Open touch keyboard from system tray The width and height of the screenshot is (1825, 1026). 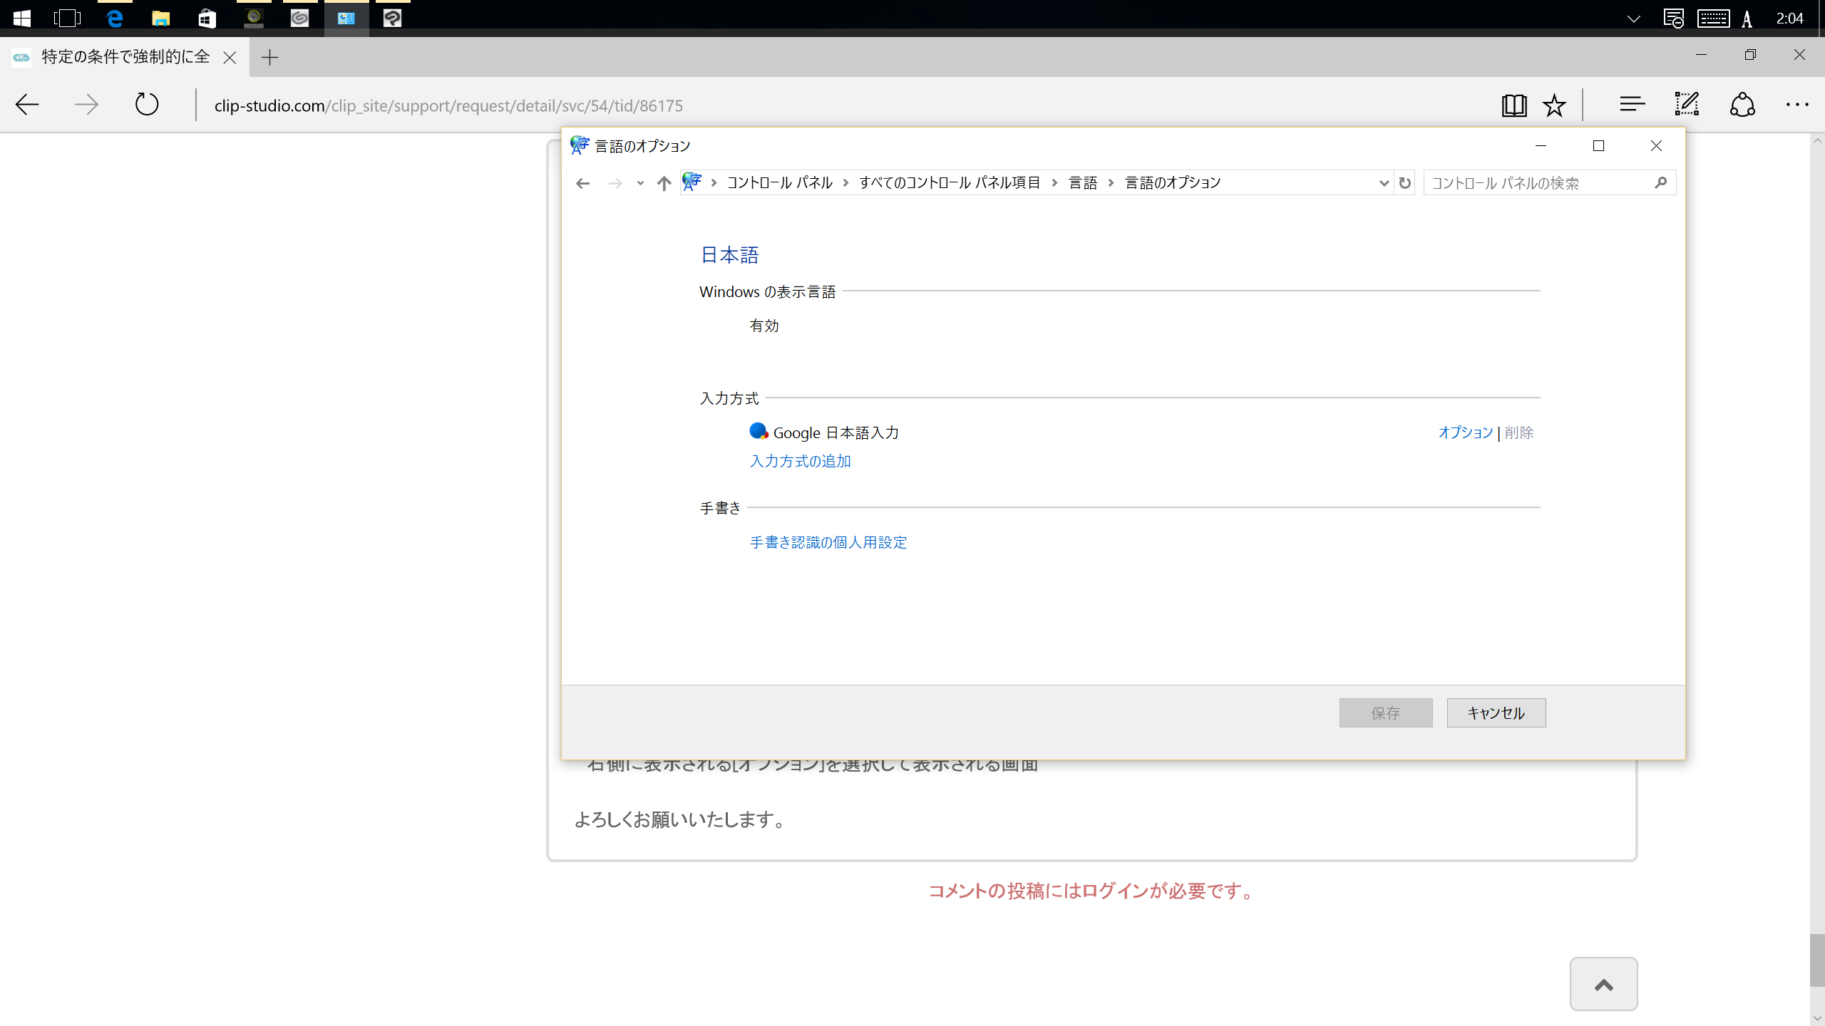point(1713,19)
